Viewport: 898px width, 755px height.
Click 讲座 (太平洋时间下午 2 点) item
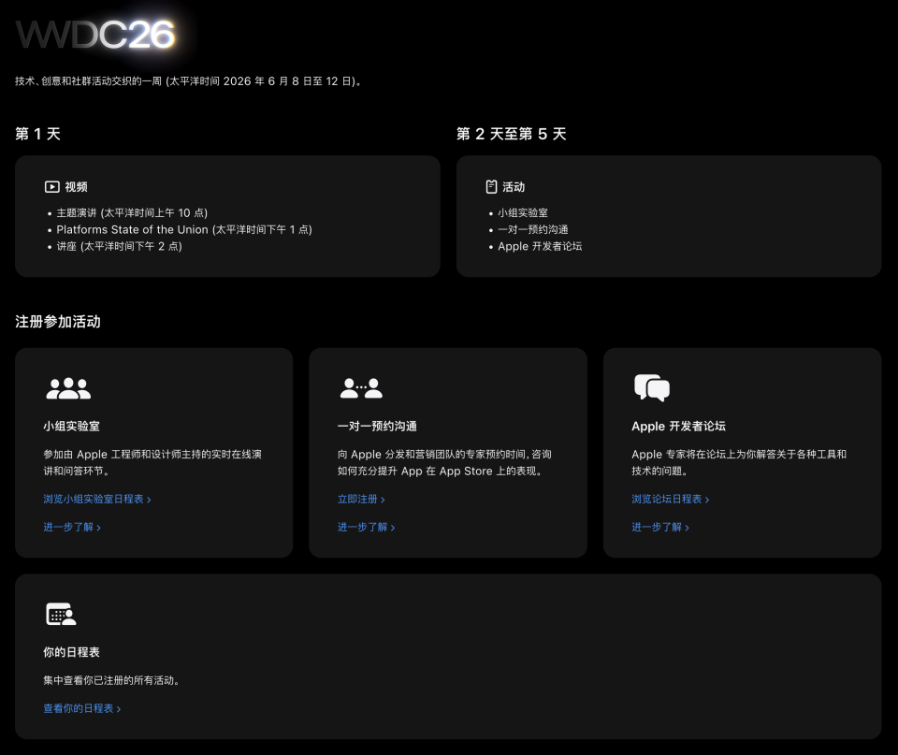pyautogui.click(x=119, y=246)
